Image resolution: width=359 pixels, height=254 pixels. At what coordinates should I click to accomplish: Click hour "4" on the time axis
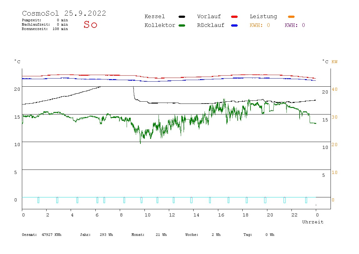coord(72,215)
